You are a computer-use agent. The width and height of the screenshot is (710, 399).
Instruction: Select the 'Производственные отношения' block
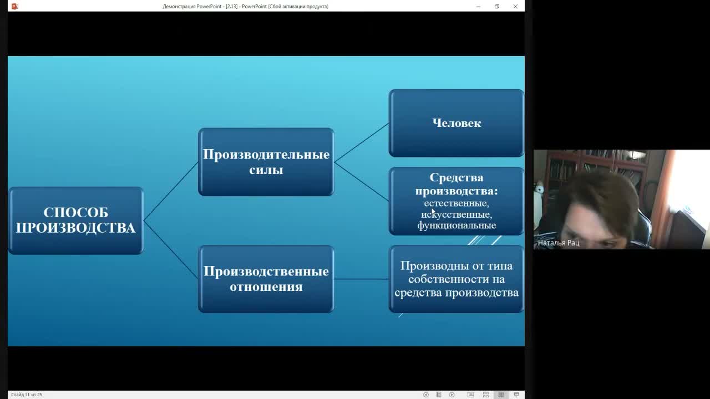pos(266,279)
